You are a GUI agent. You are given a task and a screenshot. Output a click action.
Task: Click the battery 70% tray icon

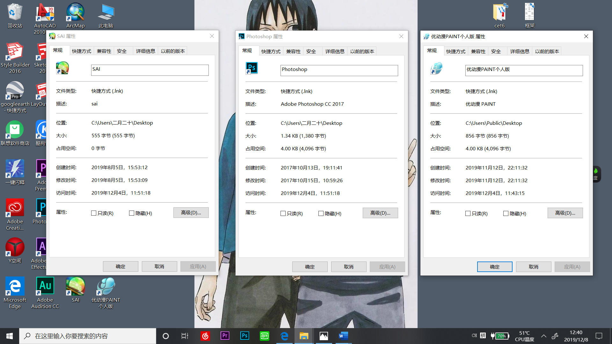pyautogui.click(x=499, y=336)
